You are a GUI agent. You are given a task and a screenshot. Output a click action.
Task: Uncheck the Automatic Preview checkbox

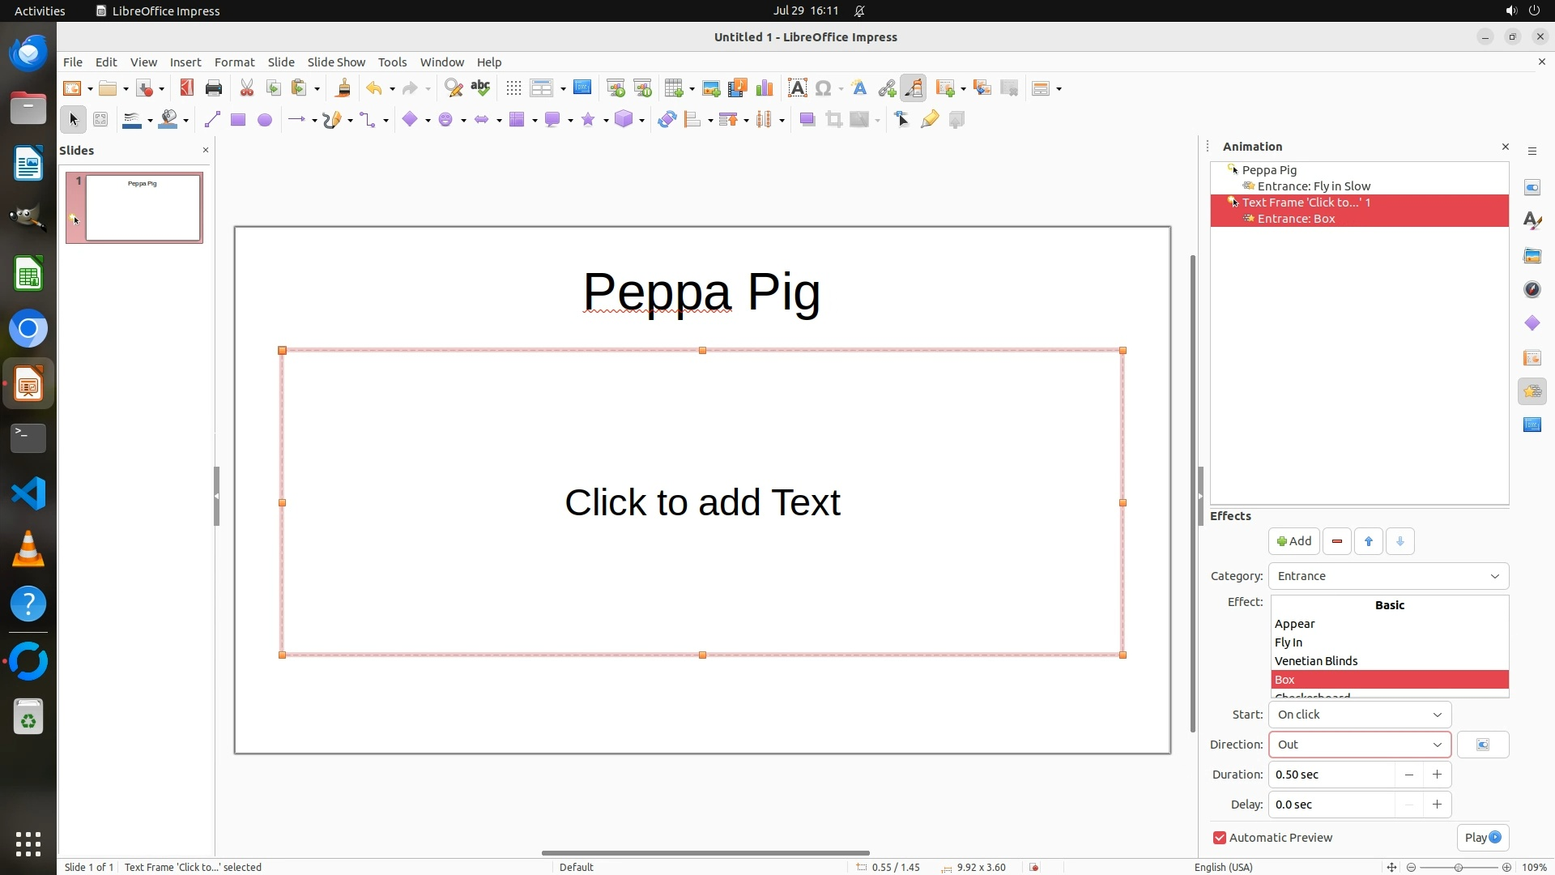[x=1220, y=838]
